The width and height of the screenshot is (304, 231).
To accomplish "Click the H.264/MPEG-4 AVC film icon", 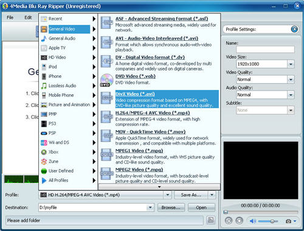I will [106, 117].
